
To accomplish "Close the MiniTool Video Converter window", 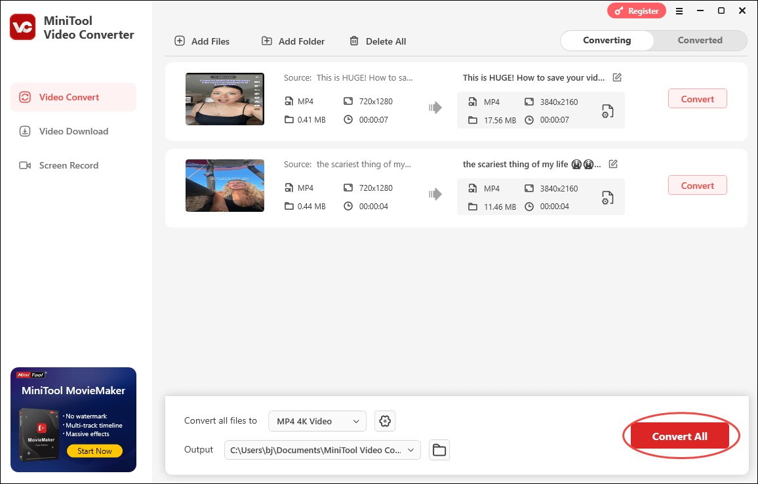I will (742, 10).
